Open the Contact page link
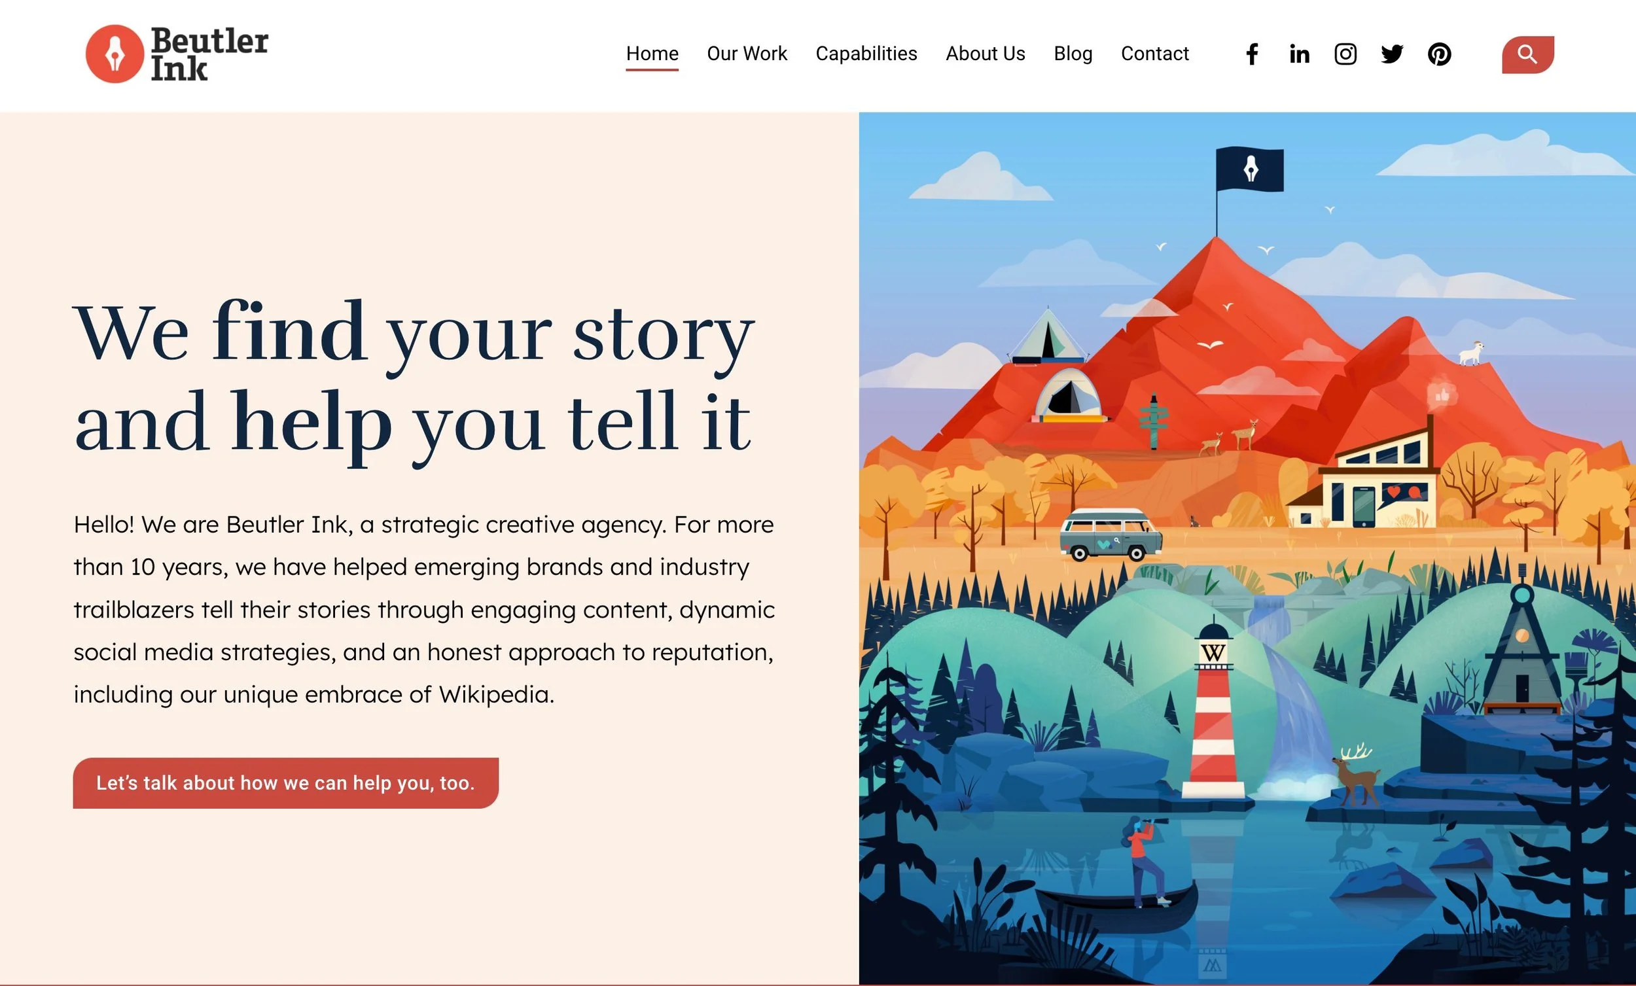The width and height of the screenshot is (1636, 986). (x=1154, y=53)
